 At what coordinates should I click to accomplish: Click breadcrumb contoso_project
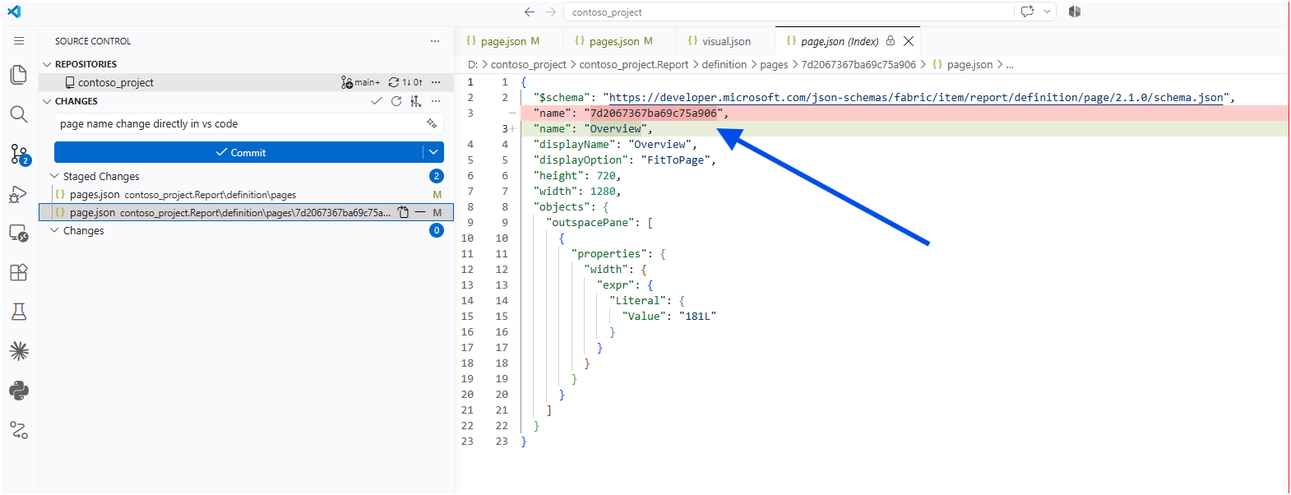coord(529,64)
